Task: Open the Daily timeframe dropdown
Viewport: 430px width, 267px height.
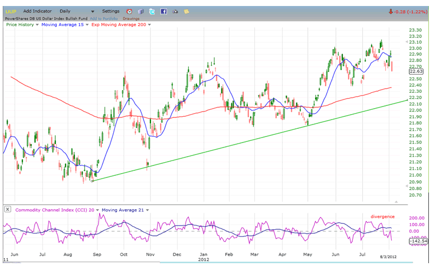Action: pyautogui.click(x=92, y=11)
